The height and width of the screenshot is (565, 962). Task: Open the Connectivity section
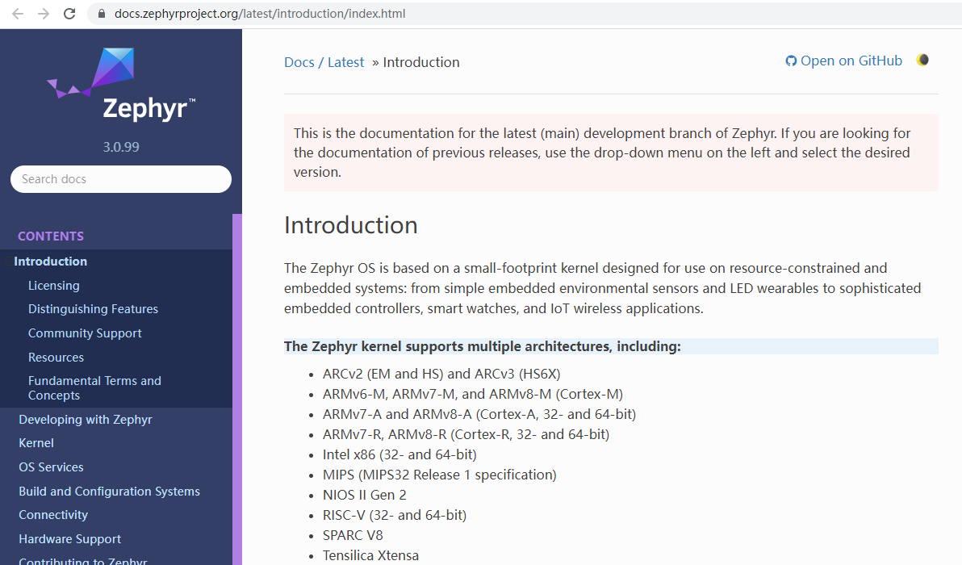53,514
